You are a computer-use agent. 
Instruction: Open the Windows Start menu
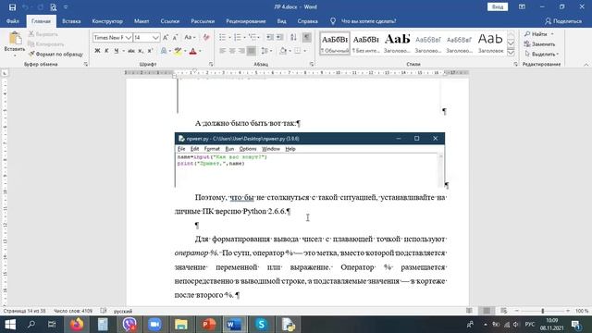pyautogui.click(x=10, y=325)
